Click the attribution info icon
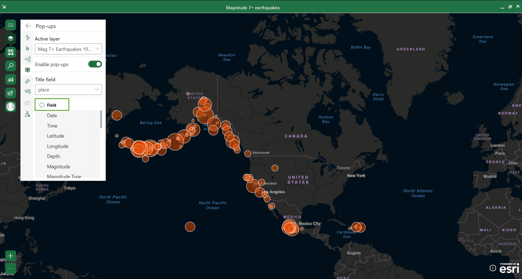The width and height of the screenshot is (522, 279). click(493, 268)
